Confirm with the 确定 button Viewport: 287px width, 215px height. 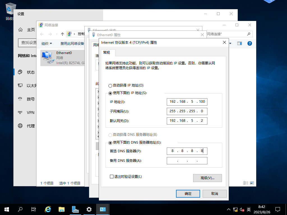[x=188, y=194]
